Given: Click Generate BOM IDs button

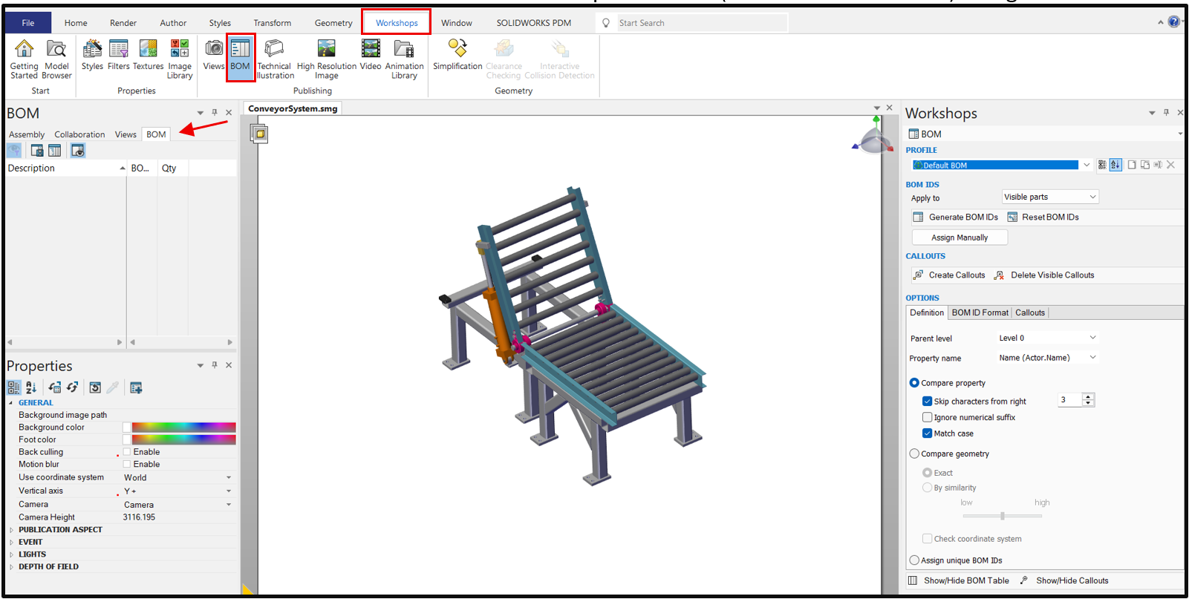Looking at the screenshot, I should (956, 217).
